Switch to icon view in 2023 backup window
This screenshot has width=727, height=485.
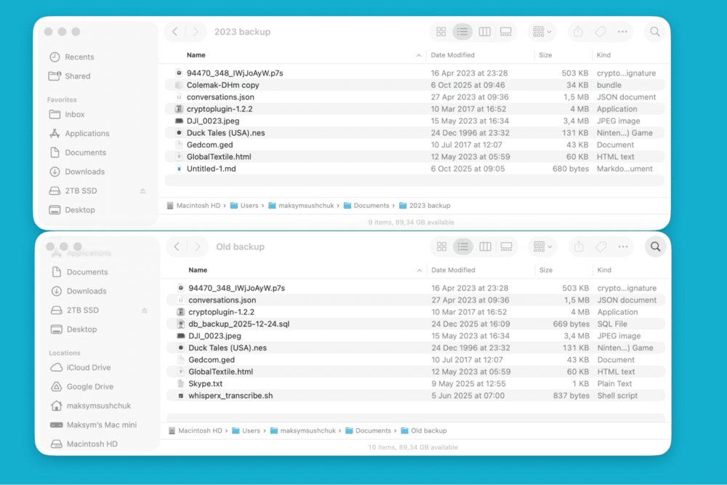point(441,31)
